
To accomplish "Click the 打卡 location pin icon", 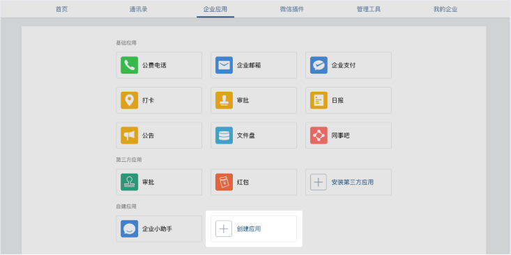I will click(130, 100).
